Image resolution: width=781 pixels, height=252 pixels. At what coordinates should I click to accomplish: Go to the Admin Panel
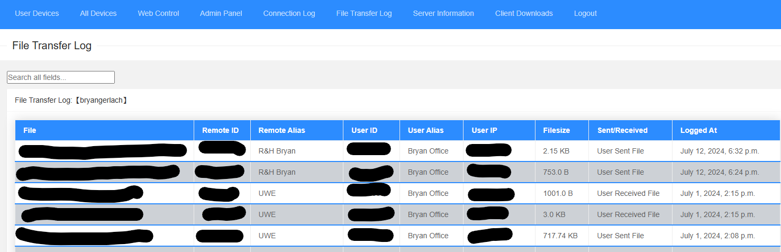(221, 13)
